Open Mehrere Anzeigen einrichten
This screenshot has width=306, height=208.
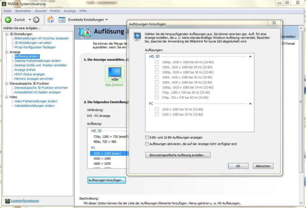pos(34,79)
